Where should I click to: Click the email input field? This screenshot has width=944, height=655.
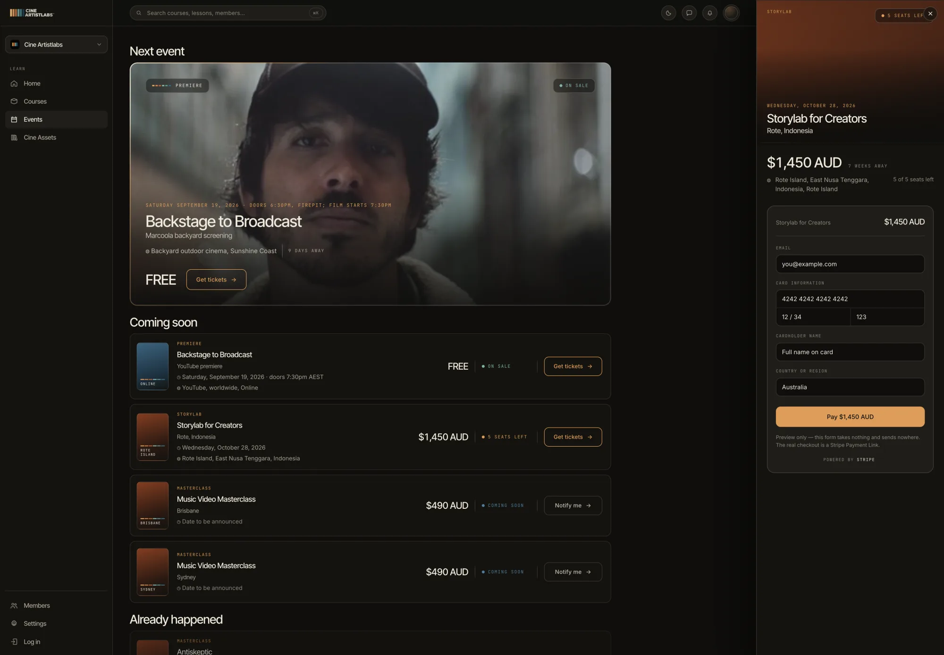pos(850,264)
